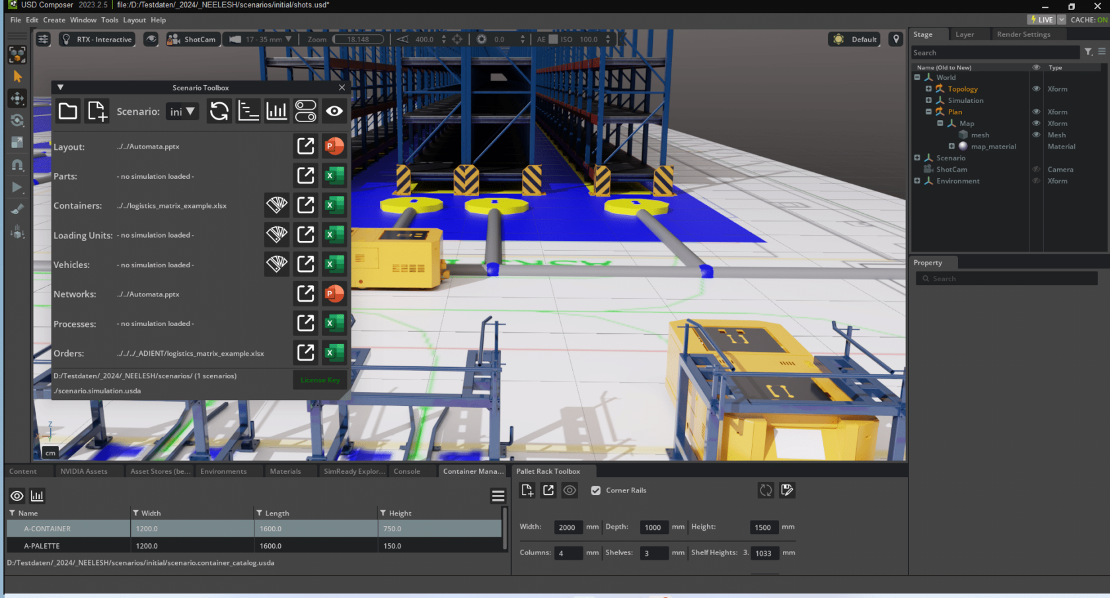Open the Excel icon next to Containers
Viewport: 1110px width, 598px height.
[334, 205]
